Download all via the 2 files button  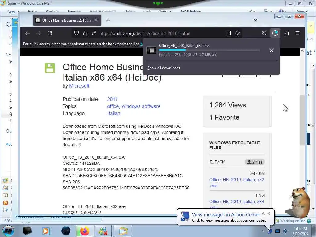(x=255, y=162)
